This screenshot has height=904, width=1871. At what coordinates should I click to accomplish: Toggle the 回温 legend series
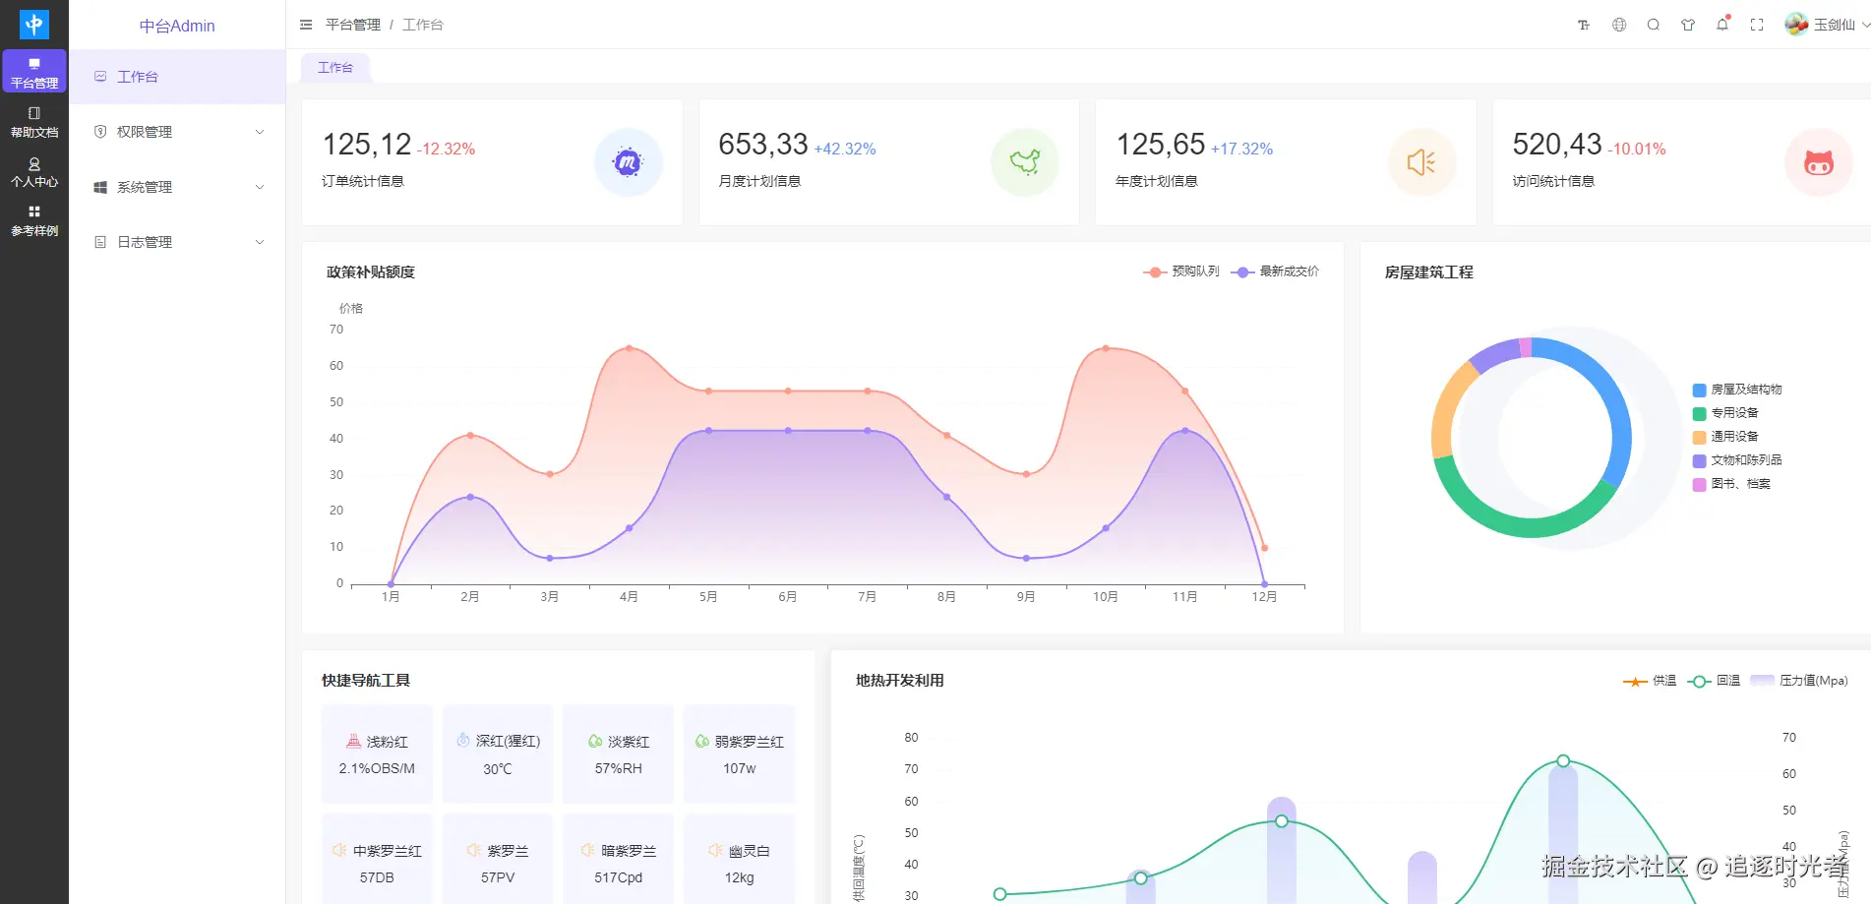(1714, 681)
